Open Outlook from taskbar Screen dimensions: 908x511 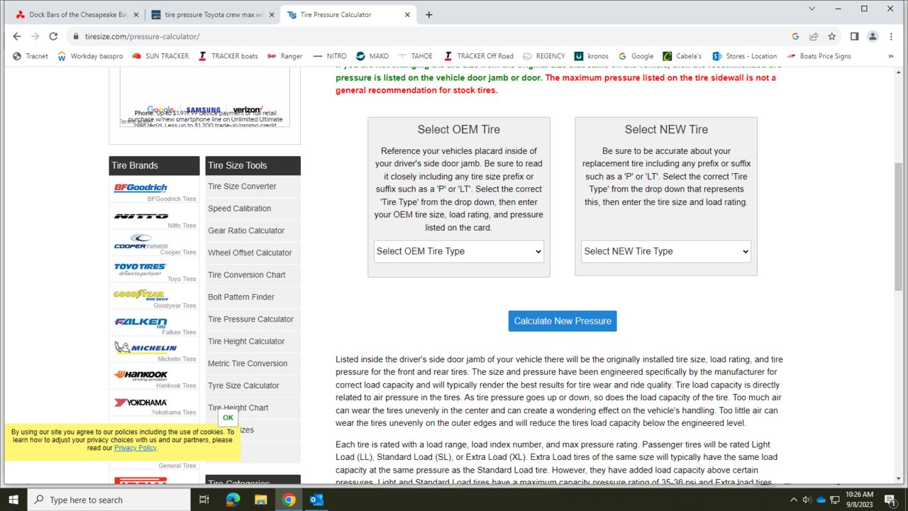316,500
